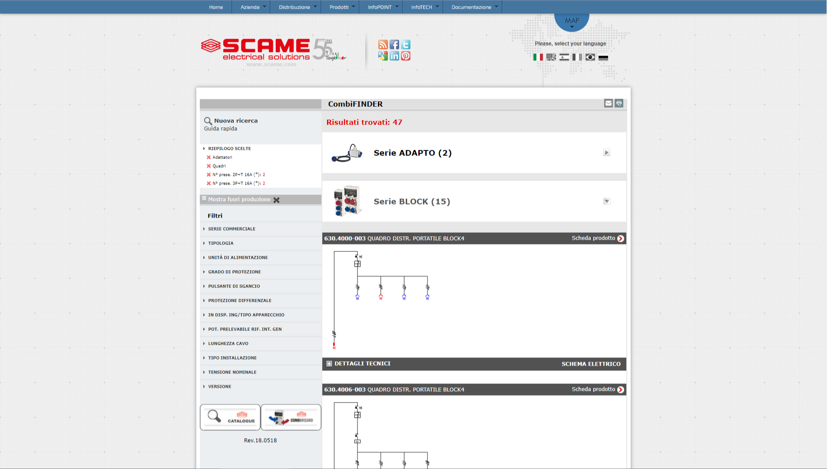Open the MAP dropdown tab

point(572,22)
